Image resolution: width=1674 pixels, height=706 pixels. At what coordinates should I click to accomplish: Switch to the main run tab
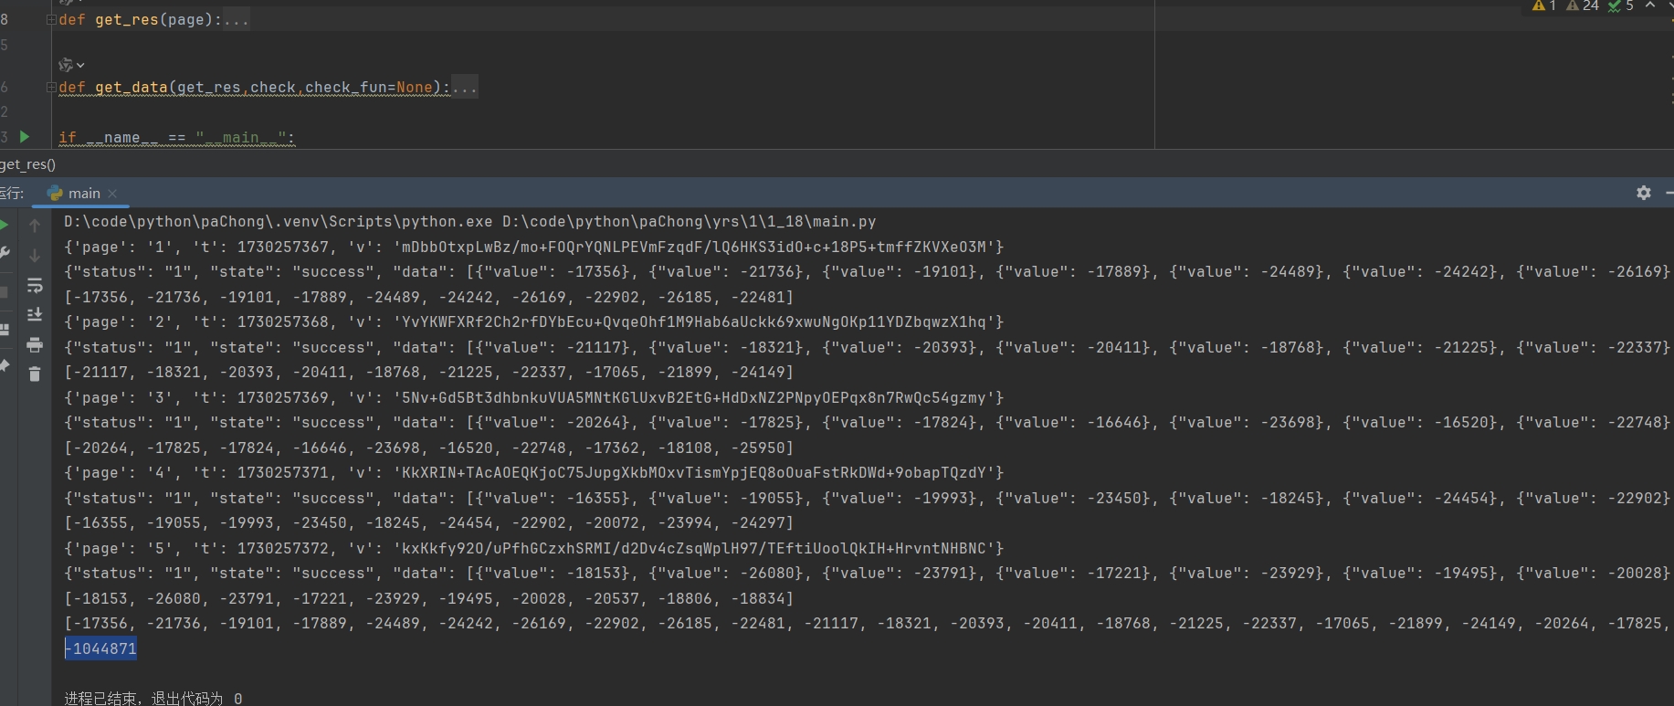pos(74,194)
